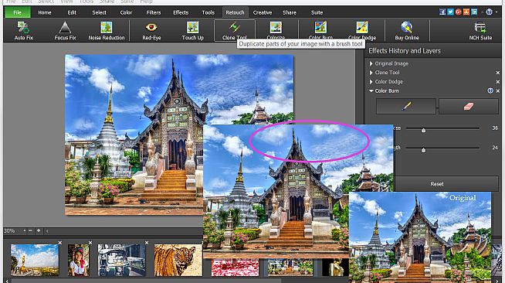Open the tuk-tuk street thumbnail
The width and height of the screenshot is (505, 283).
pos(121,260)
